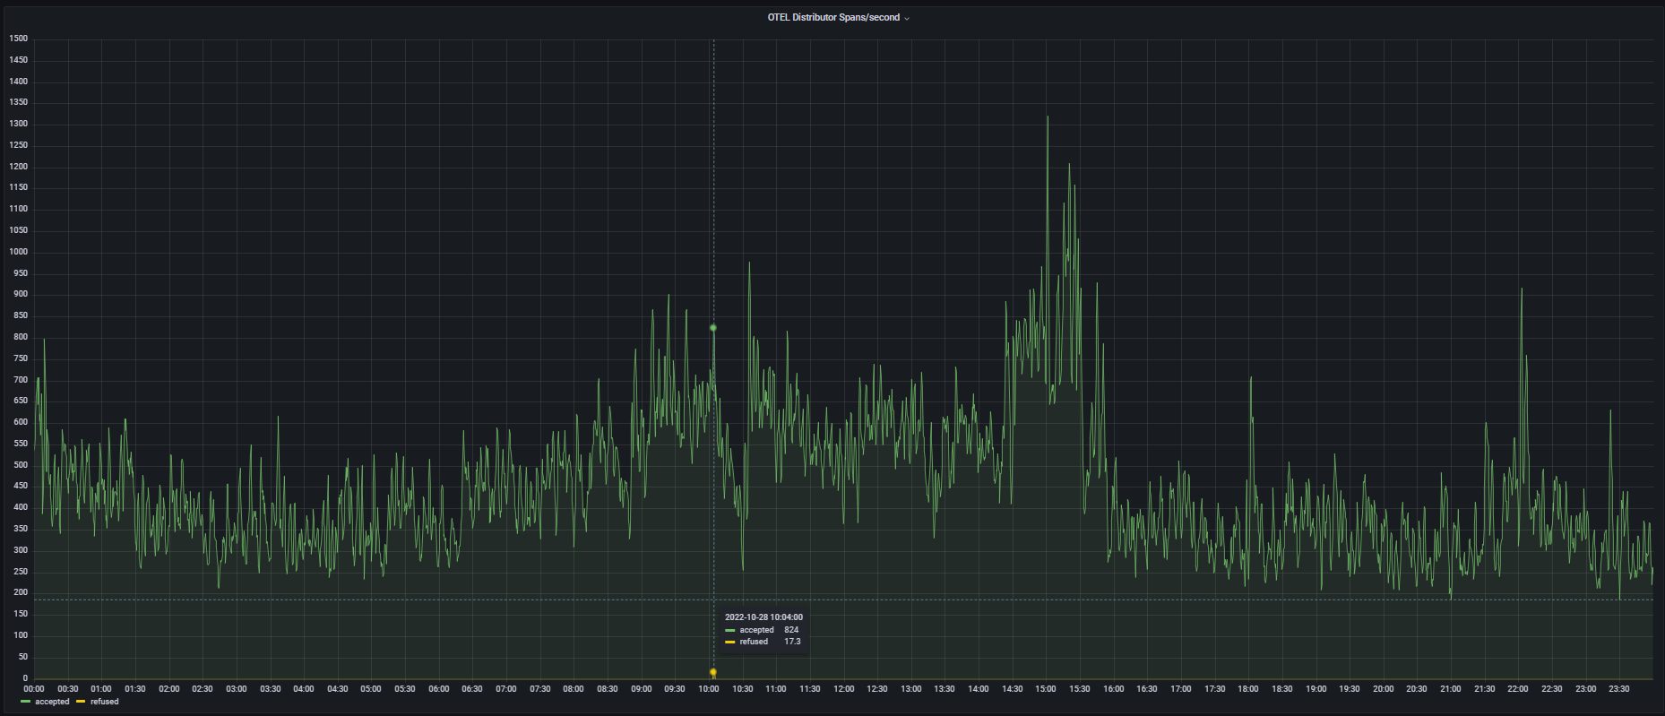Click the refused value 17.3 in tooltip

[x=792, y=642]
